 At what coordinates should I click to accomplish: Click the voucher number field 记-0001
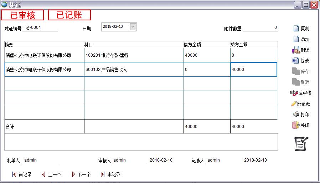(40, 27)
